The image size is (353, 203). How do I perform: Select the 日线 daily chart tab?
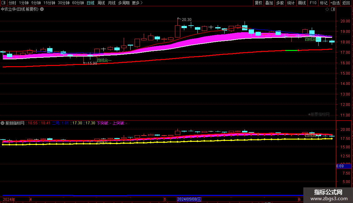point(91,3)
